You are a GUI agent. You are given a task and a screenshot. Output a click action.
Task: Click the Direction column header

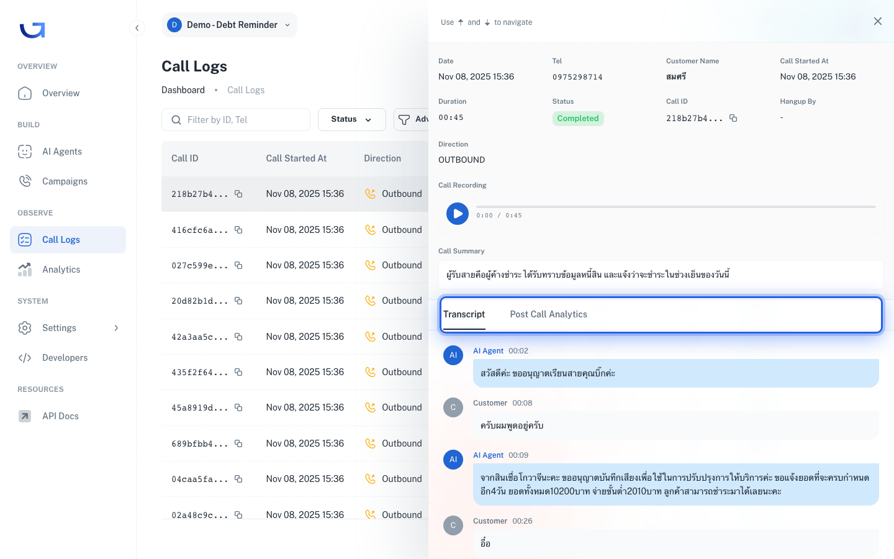[382, 158]
